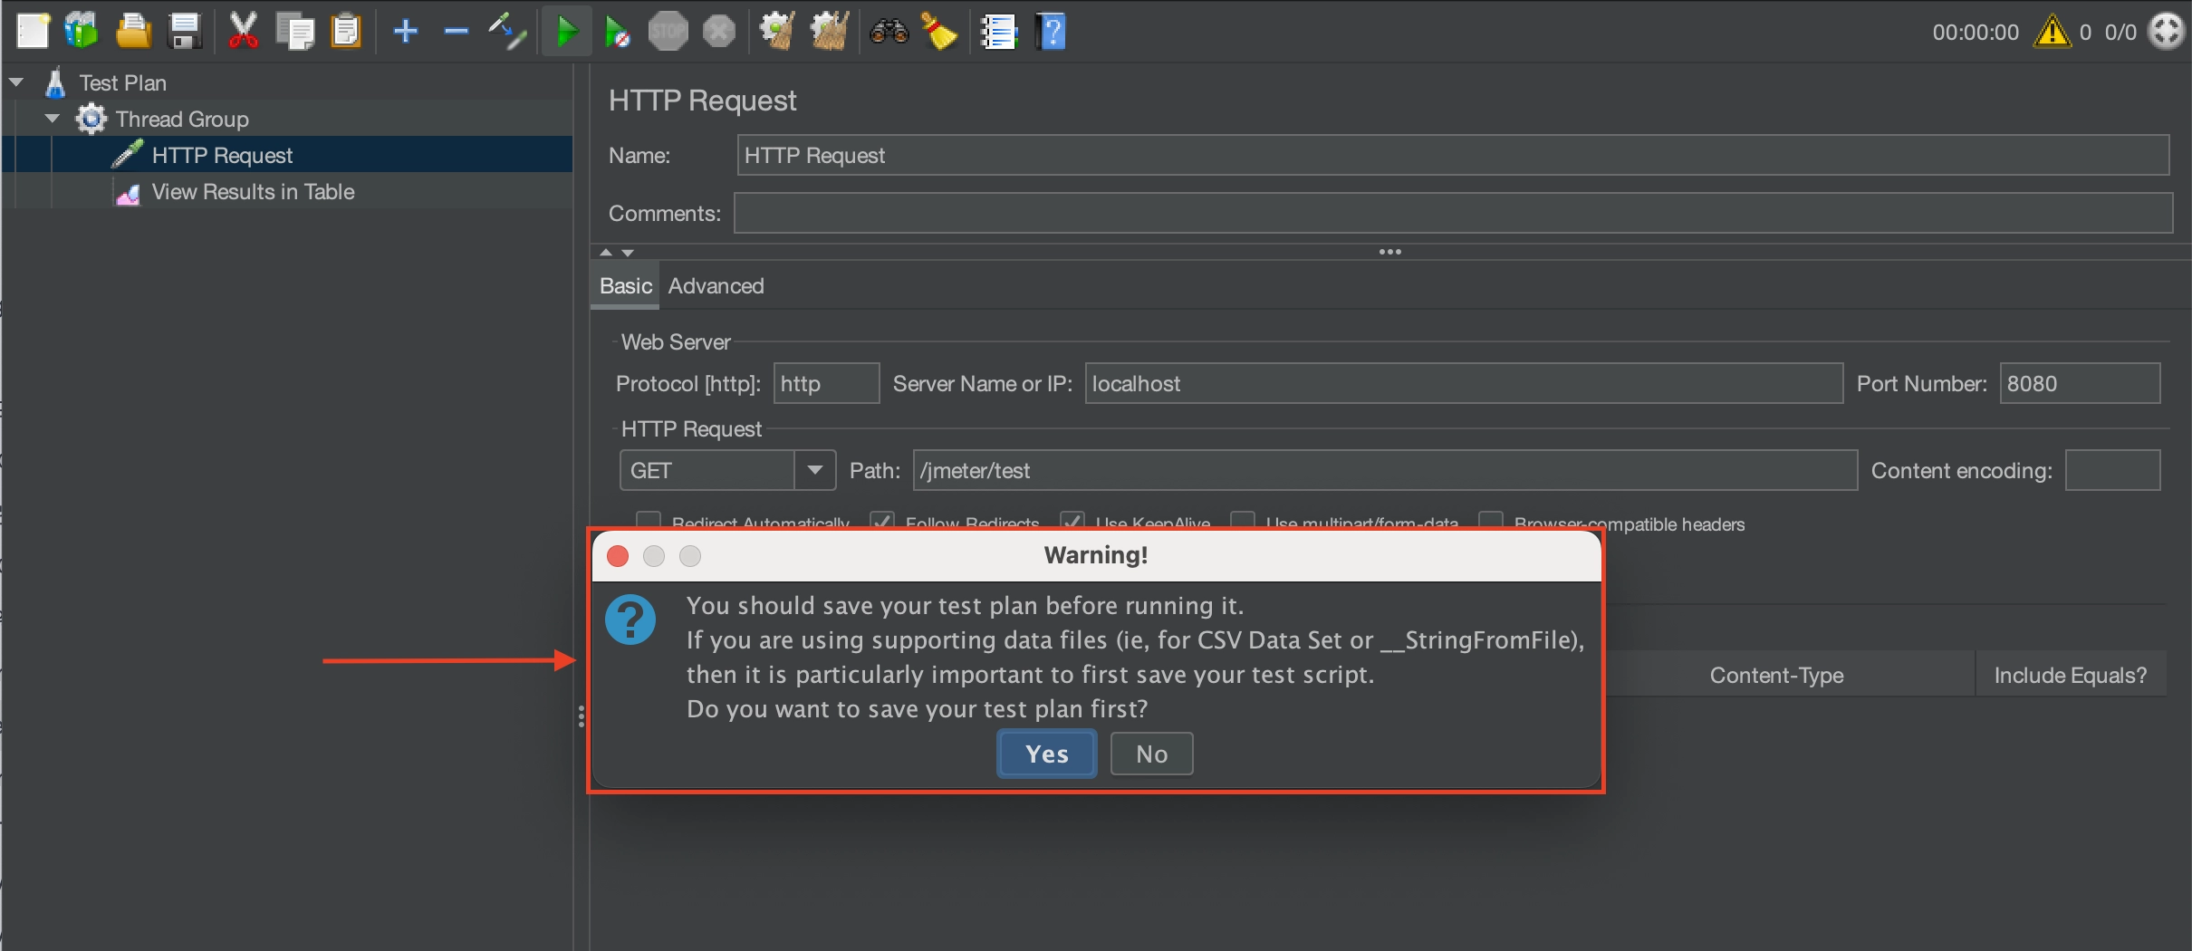This screenshot has width=2192, height=951.
Task: Clear results with the single broom icon
Action: point(777,32)
